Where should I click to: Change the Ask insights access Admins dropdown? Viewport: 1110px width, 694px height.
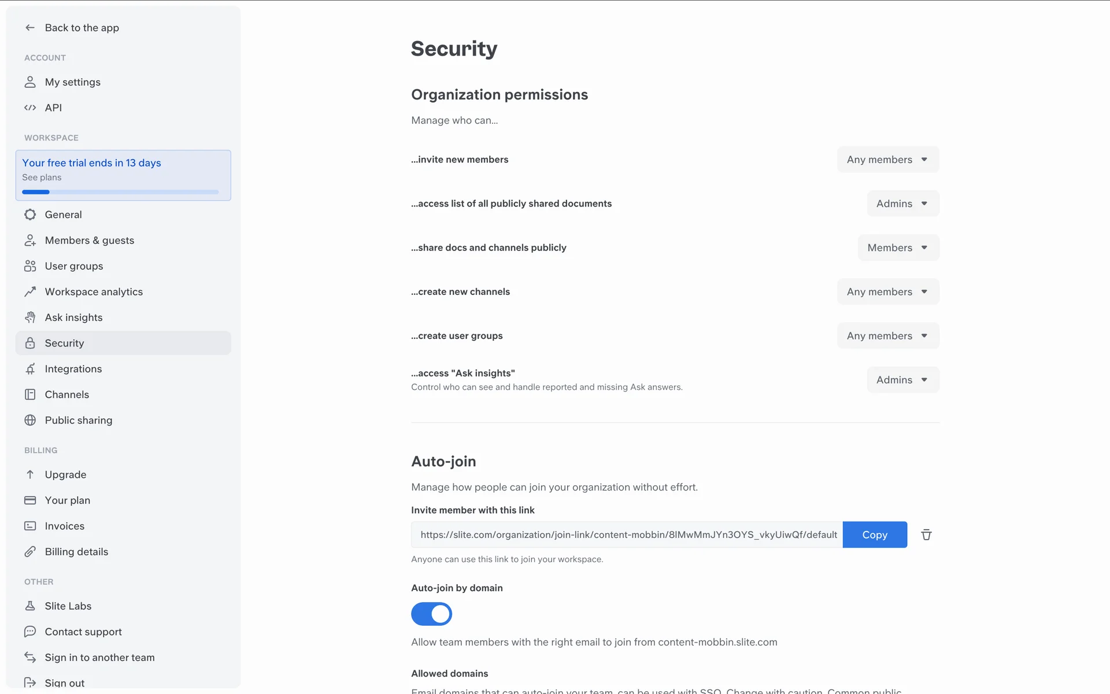pos(902,380)
